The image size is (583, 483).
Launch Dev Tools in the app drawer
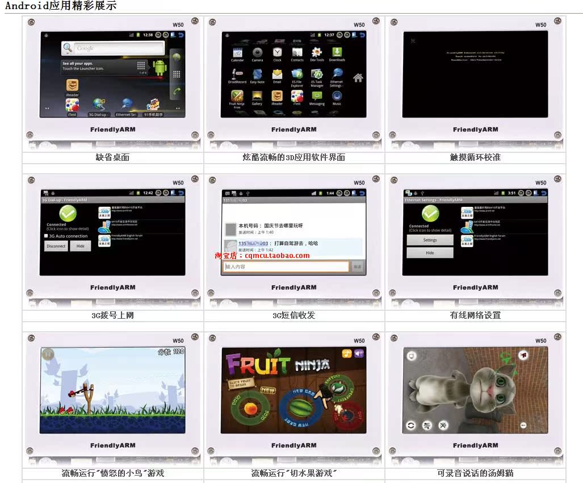point(317,55)
